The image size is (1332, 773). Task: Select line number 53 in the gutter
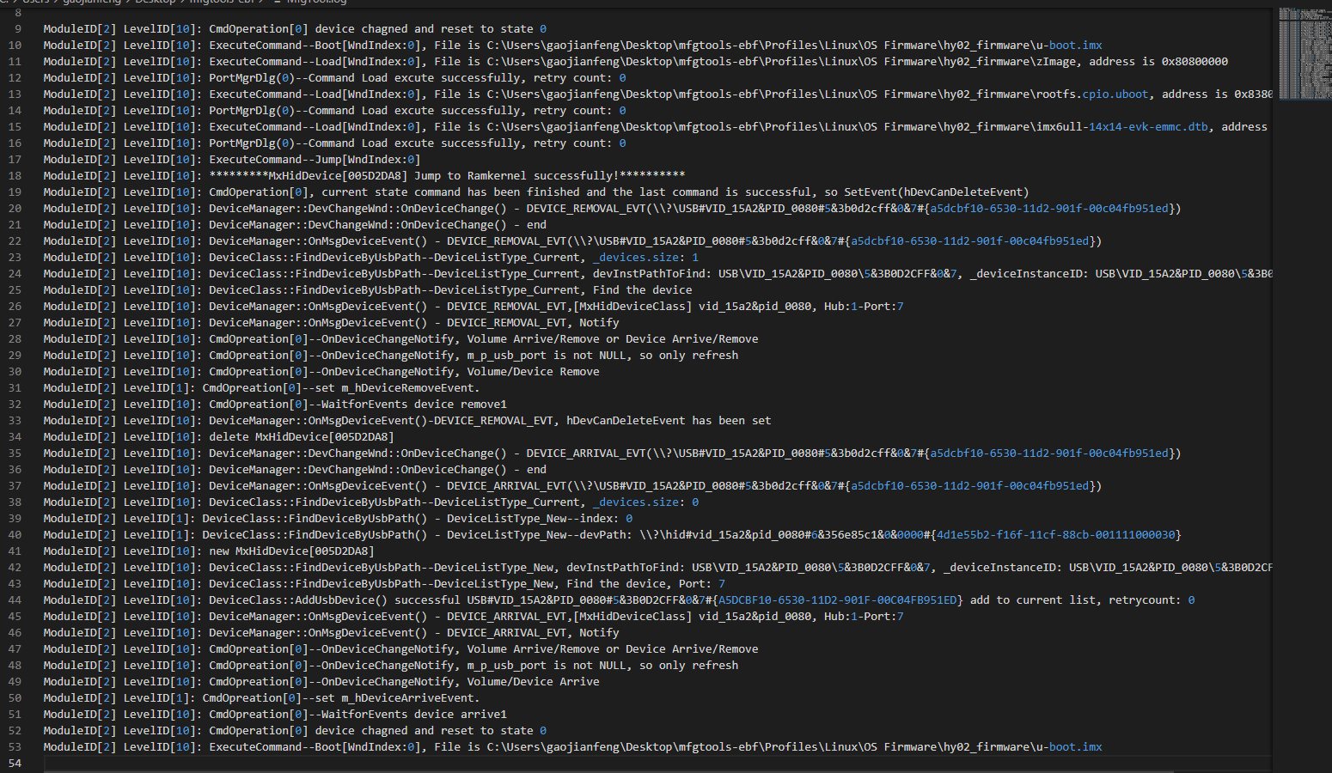point(15,747)
